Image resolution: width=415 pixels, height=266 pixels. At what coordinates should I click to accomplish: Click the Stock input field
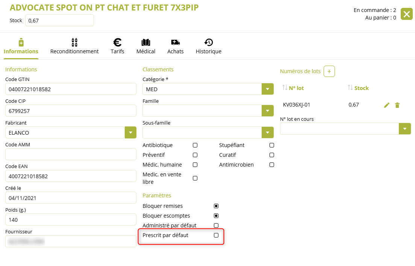(x=59, y=21)
